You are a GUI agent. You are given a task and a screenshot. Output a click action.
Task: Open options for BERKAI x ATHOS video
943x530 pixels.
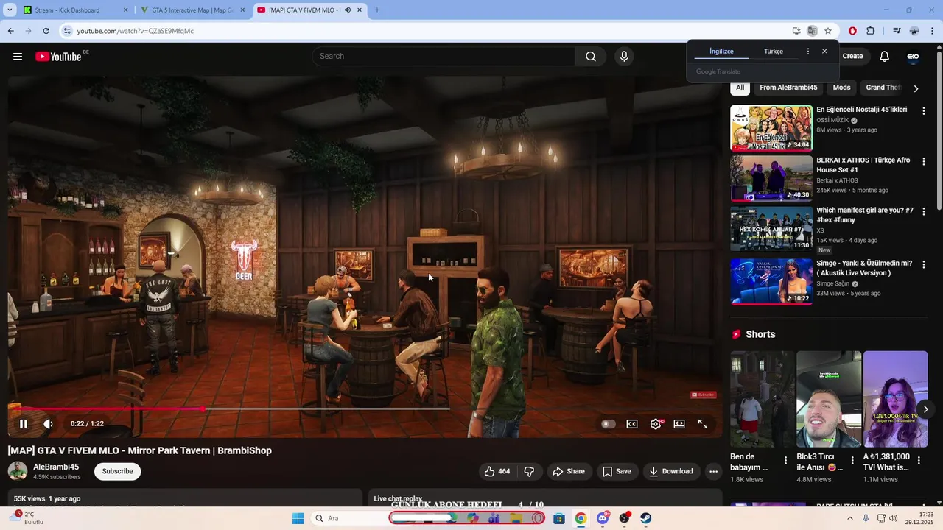pyautogui.click(x=923, y=161)
